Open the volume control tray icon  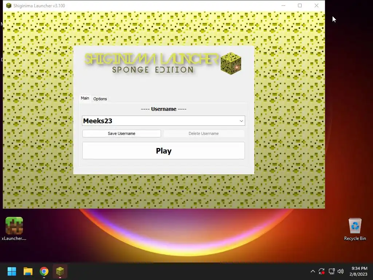pos(341,271)
